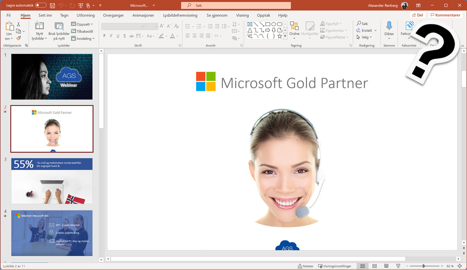467x270 pixels.
Task: Open the font name combo box
Action: click(x=123, y=27)
